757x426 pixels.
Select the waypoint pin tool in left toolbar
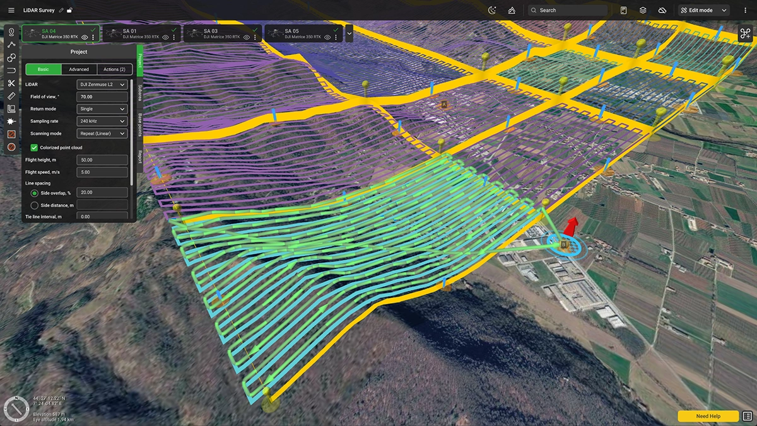point(11,32)
